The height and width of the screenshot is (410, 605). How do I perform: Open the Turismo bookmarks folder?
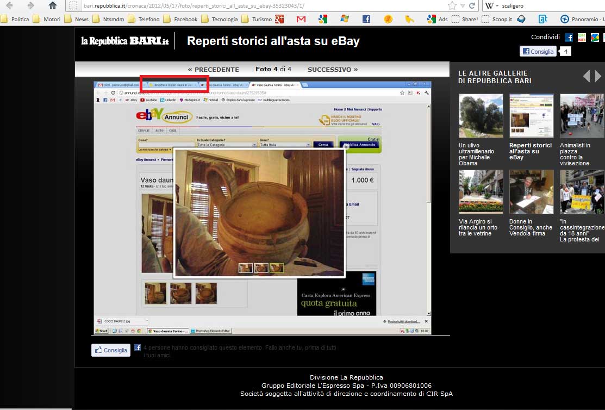pyautogui.click(x=258, y=19)
